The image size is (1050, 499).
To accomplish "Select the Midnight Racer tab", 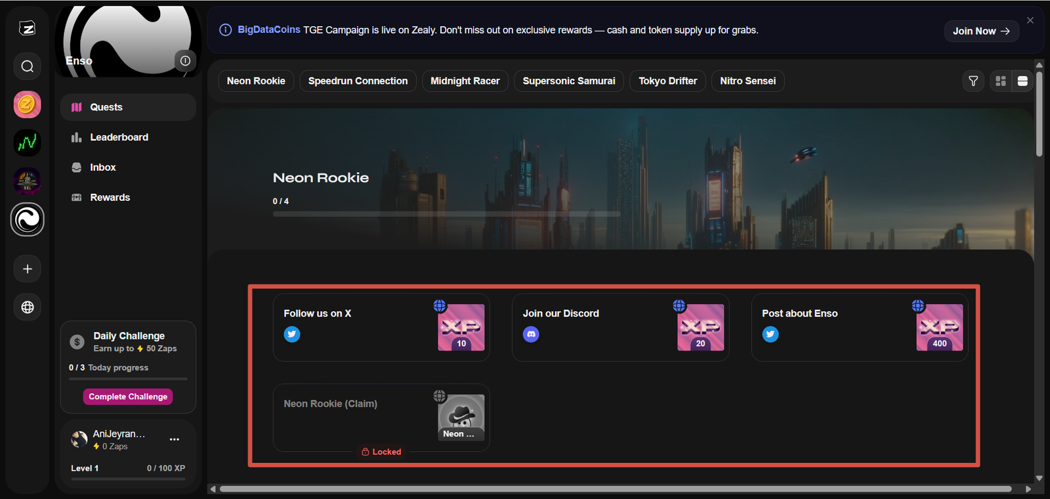I will tap(465, 81).
